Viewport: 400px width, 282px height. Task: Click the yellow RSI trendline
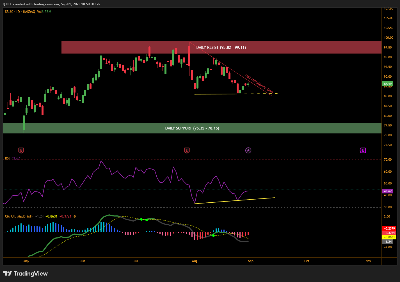(x=235, y=201)
